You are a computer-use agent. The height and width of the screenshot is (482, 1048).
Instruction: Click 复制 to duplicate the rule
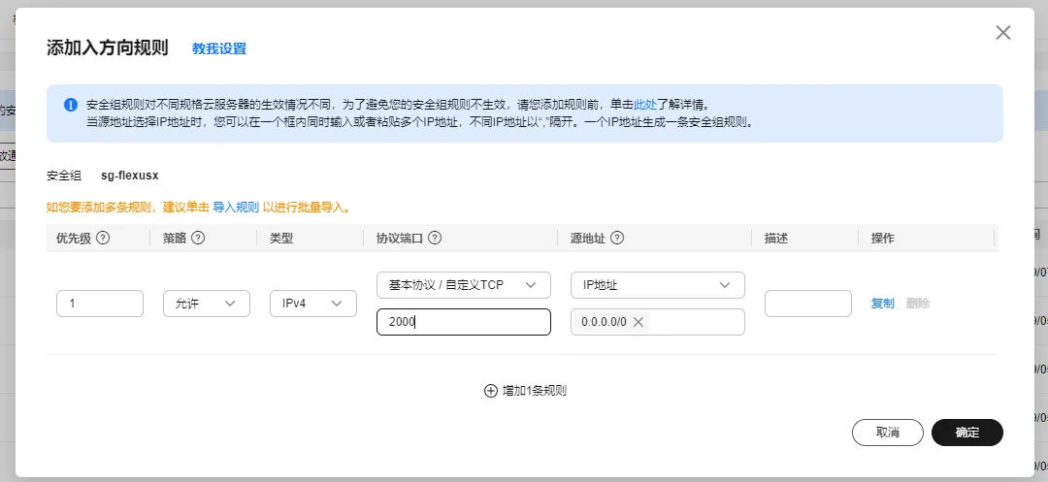[x=883, y=304]
